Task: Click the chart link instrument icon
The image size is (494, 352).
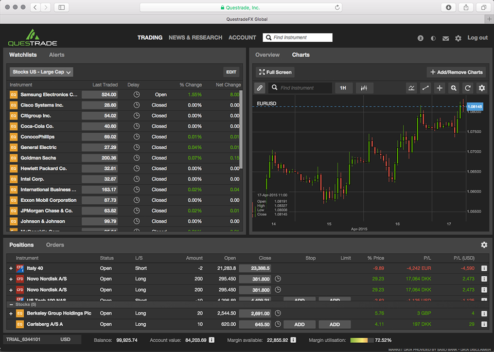Action: click(x=259, y=88)
